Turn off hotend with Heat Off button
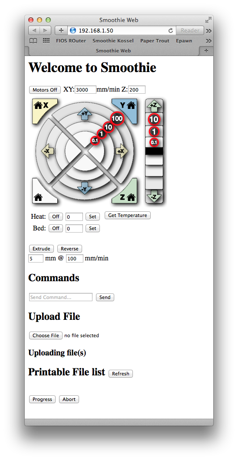Viewport: 238px width, 460px height. point(56,217)
